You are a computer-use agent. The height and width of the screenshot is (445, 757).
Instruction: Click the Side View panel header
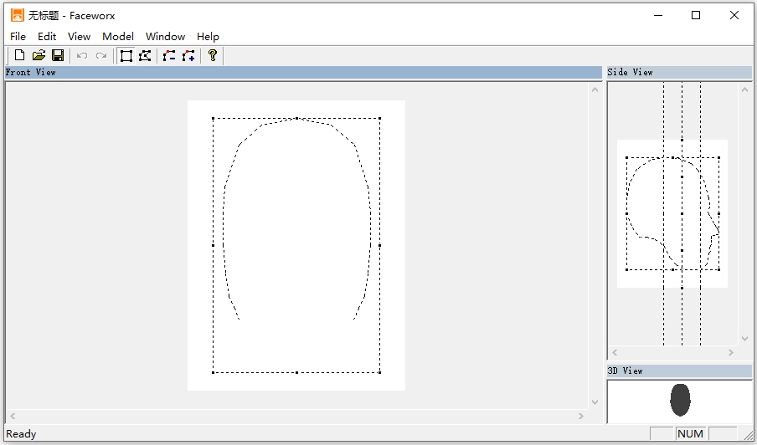point(678,73)
